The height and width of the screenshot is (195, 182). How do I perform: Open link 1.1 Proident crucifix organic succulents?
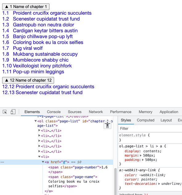coord(47,13)
